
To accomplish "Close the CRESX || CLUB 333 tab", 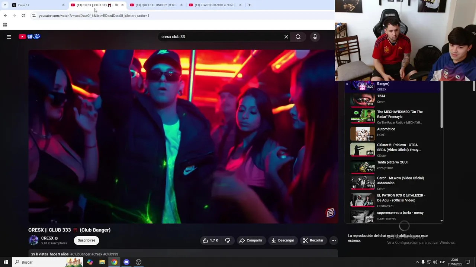I will pyautogui.click(x=122, y=5).
